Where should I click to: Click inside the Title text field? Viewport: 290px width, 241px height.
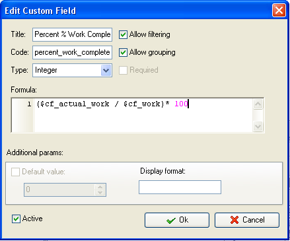pyautogui.click(x=72, y=34)
